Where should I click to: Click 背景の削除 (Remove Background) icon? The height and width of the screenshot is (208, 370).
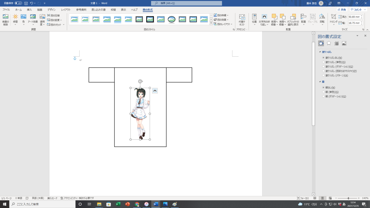(x=6, y=20)
